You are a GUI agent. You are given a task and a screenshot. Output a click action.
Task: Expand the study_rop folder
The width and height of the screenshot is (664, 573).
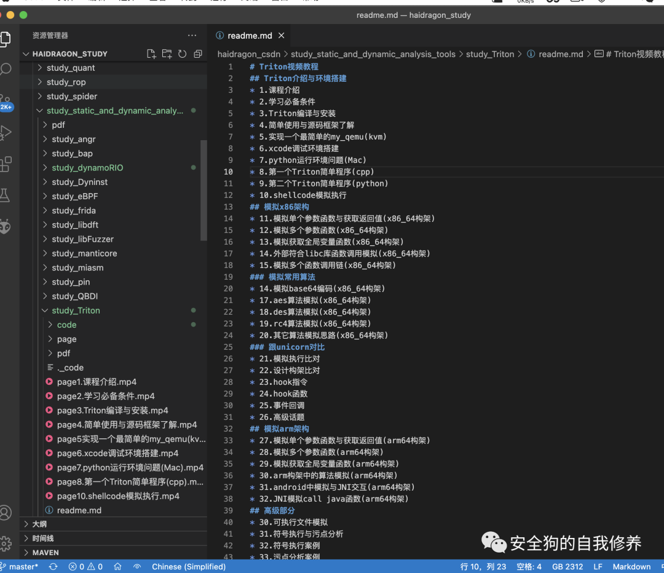tap(66, 82)
